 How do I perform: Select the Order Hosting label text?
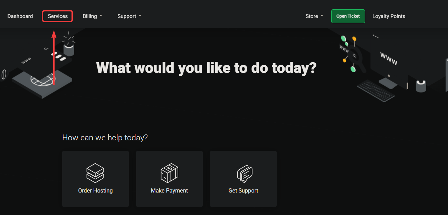coord(95,190)
